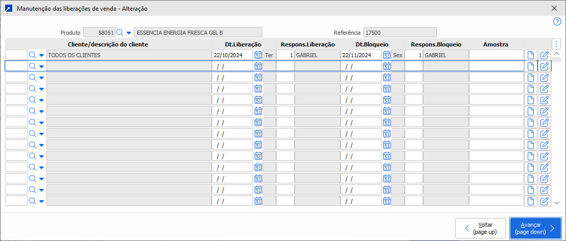Expand client dropdown in TODOS OS CLIENTES row
566x241 pixels.
coord(41,55)
